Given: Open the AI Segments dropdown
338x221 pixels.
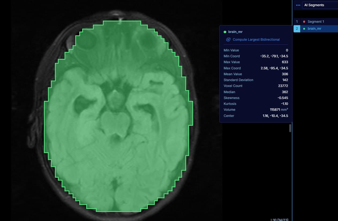Looking at the screenshot, I should pos(320,5).
